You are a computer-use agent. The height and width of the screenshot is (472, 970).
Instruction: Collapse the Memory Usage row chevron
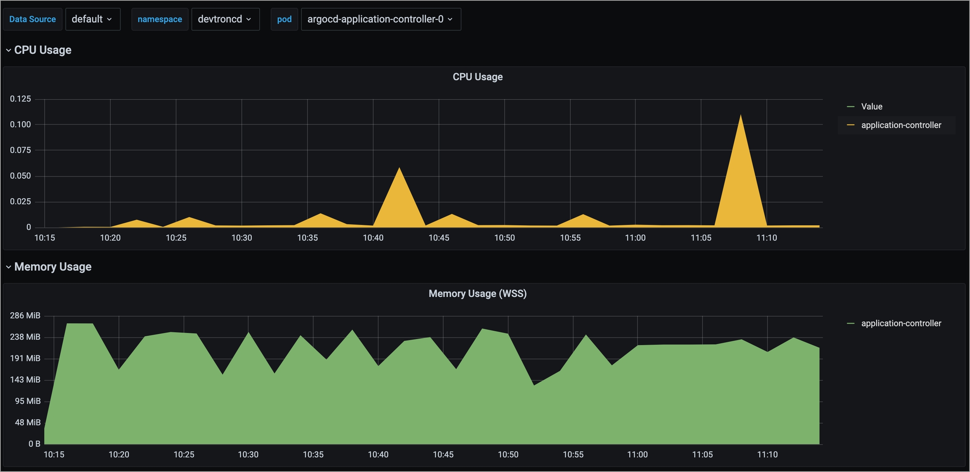(8, 267)
